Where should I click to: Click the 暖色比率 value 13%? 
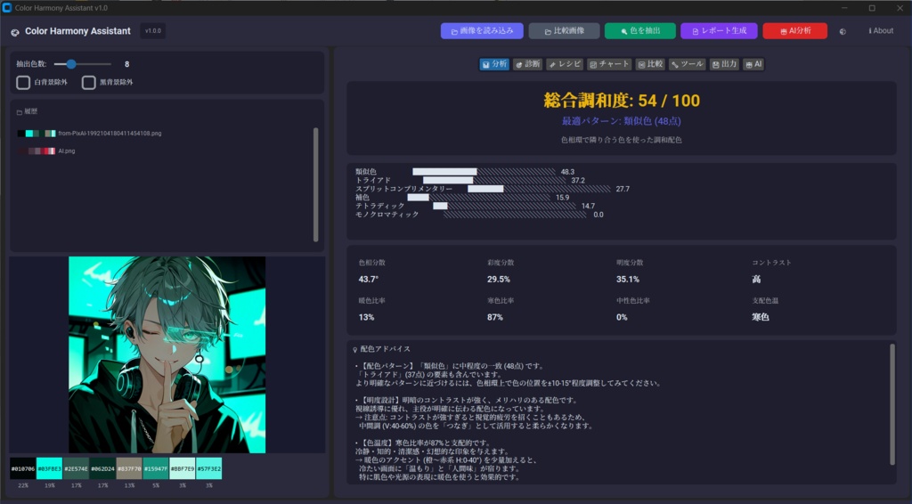pyautogui.click(x=366, y=317)
